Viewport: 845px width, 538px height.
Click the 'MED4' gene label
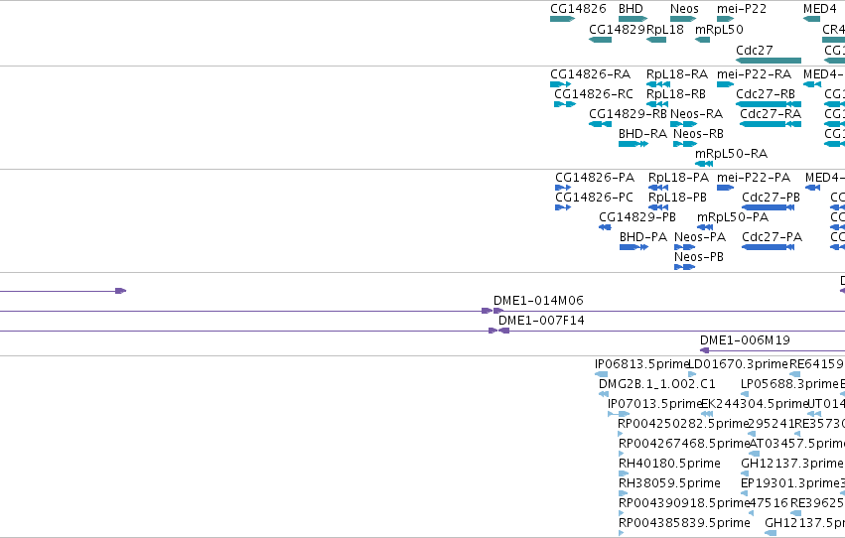pyautogui.click(x=819, y=9)
